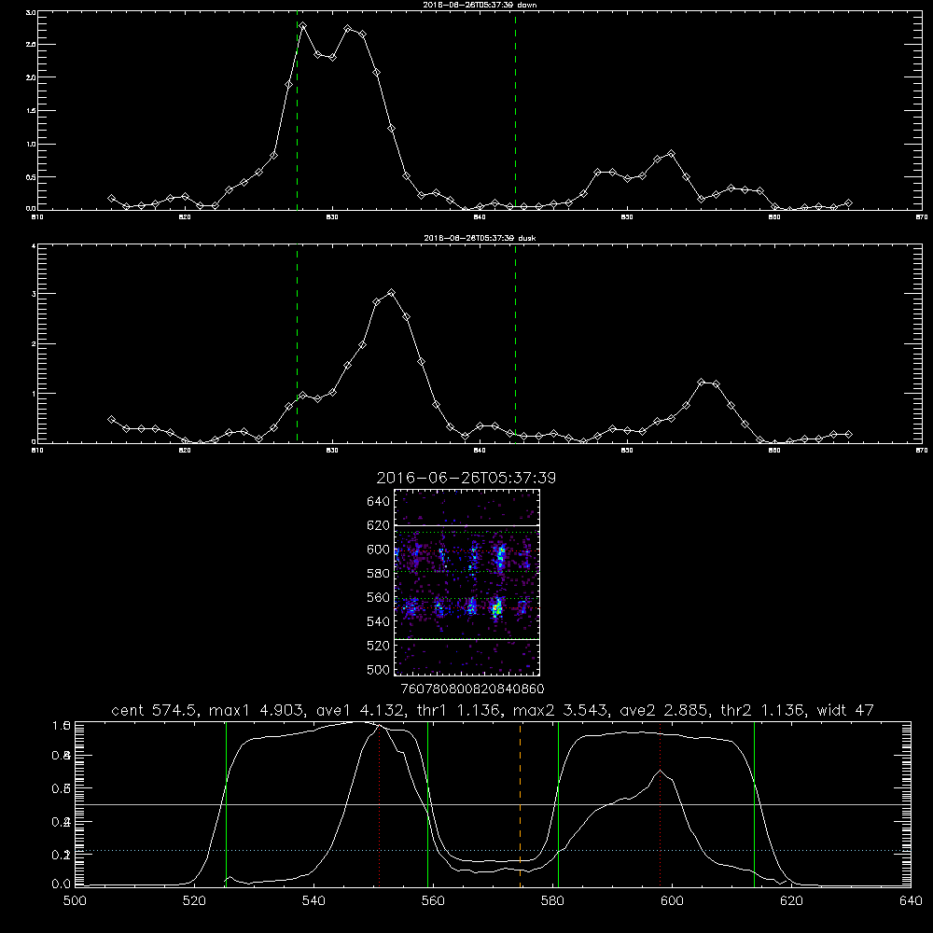Click y-axis label "600" beside the spectral image

click(x=379, y=550)
